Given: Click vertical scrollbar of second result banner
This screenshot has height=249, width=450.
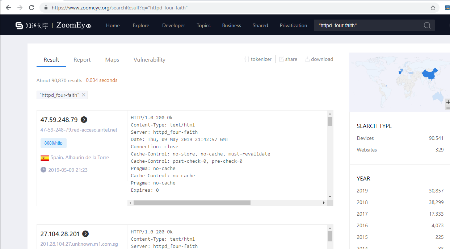Looking at the screenshot, I should pos(330,236).
